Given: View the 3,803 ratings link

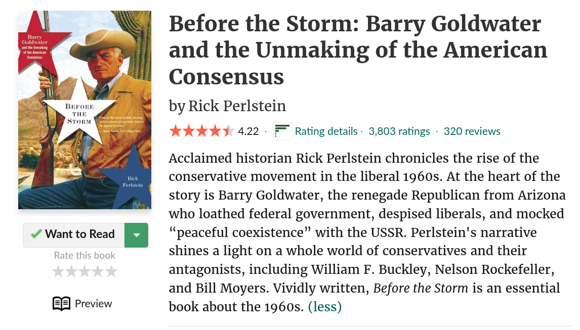Looking at the screenshot, I should (x=399, y=131).
